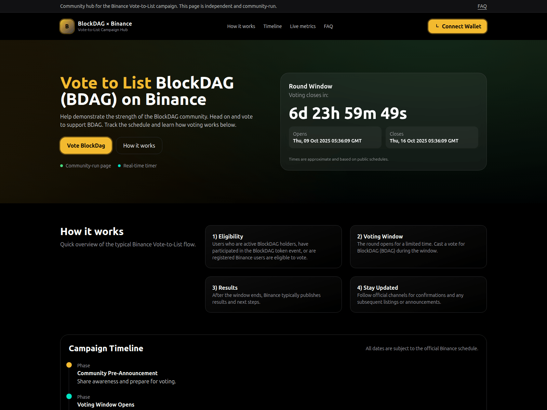
Task: Click 'All dates are subject' note
Action: (422, 348)
